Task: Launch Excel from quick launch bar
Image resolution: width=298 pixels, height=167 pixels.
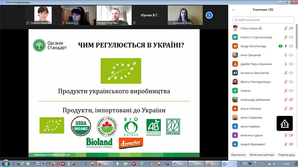Action: click(23, 164)
